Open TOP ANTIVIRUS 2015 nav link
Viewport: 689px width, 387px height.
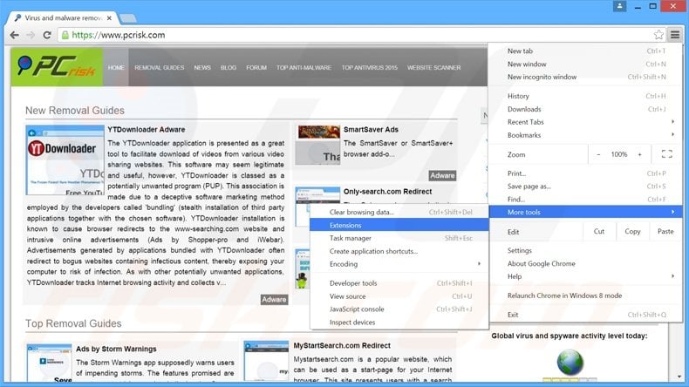pyautogui.click(x=369, y=68)
